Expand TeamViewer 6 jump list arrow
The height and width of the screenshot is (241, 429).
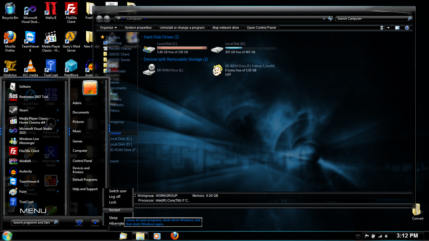(x=58, y=181)
